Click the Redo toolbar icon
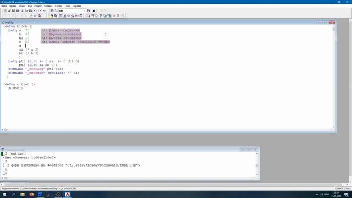This screenshot has width=352, height=198. [x=40, y=11]
